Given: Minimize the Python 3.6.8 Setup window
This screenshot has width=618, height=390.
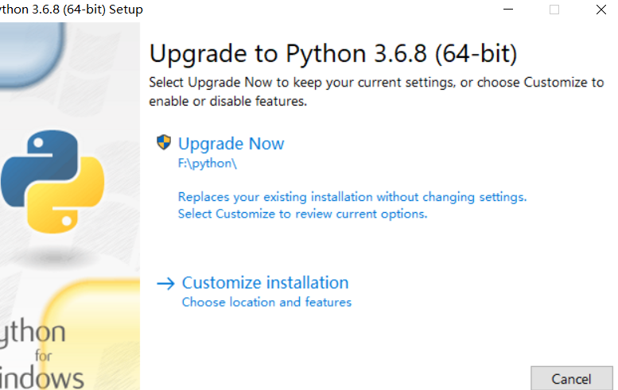Looking at the screenshot, I should [x=508, y=10].
